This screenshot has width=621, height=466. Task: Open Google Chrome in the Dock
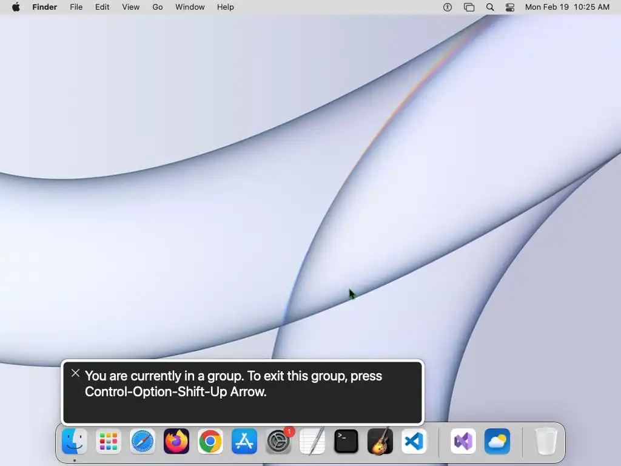coord(210,441)
